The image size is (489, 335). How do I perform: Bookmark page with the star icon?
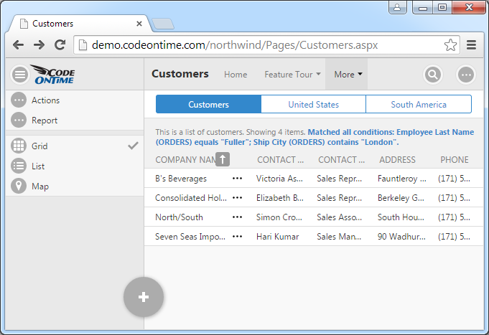450,45
